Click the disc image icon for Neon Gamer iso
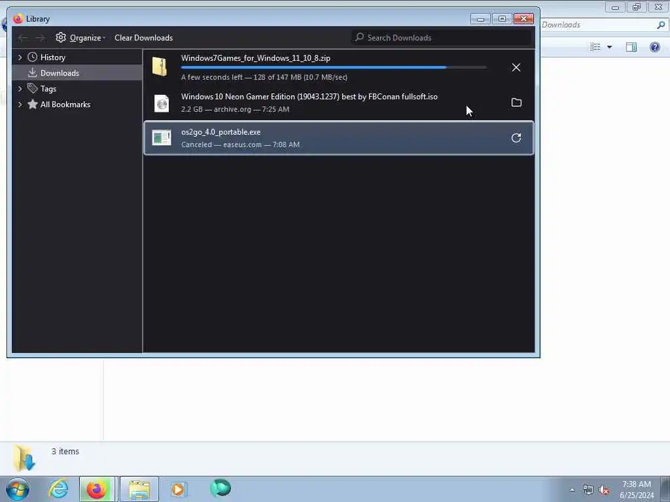This screenshot has width=670, height=502. (x=162, y=103)
